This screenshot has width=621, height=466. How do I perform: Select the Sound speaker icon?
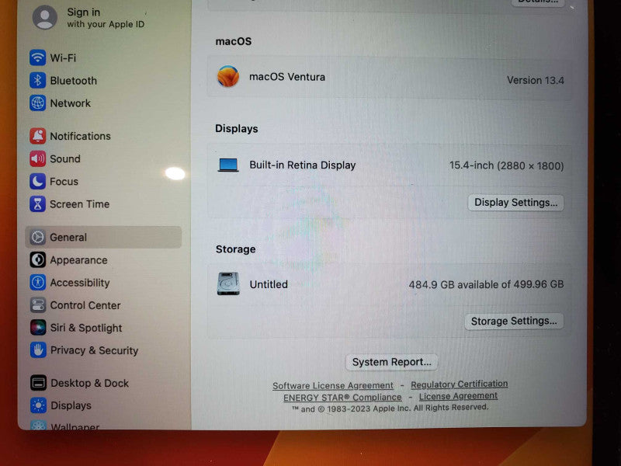37,158
